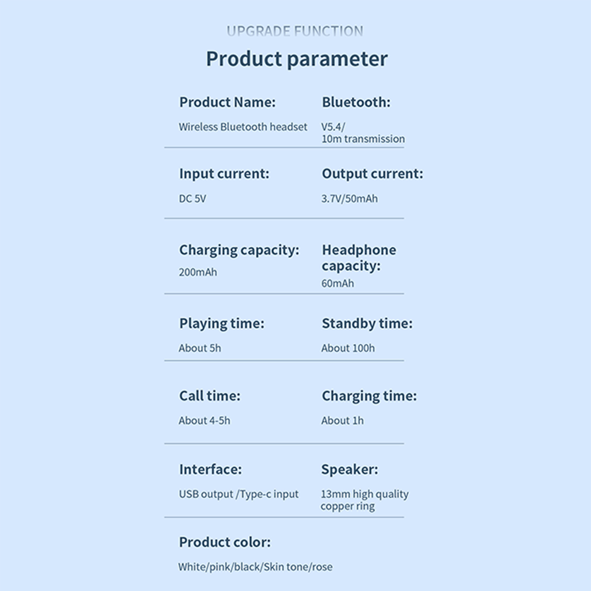
Task: Click the "Product parameter" title
Action: [x=297, y=59]
